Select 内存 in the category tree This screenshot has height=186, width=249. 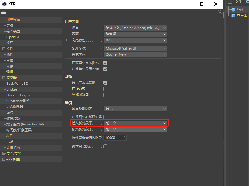pos(10,66)
